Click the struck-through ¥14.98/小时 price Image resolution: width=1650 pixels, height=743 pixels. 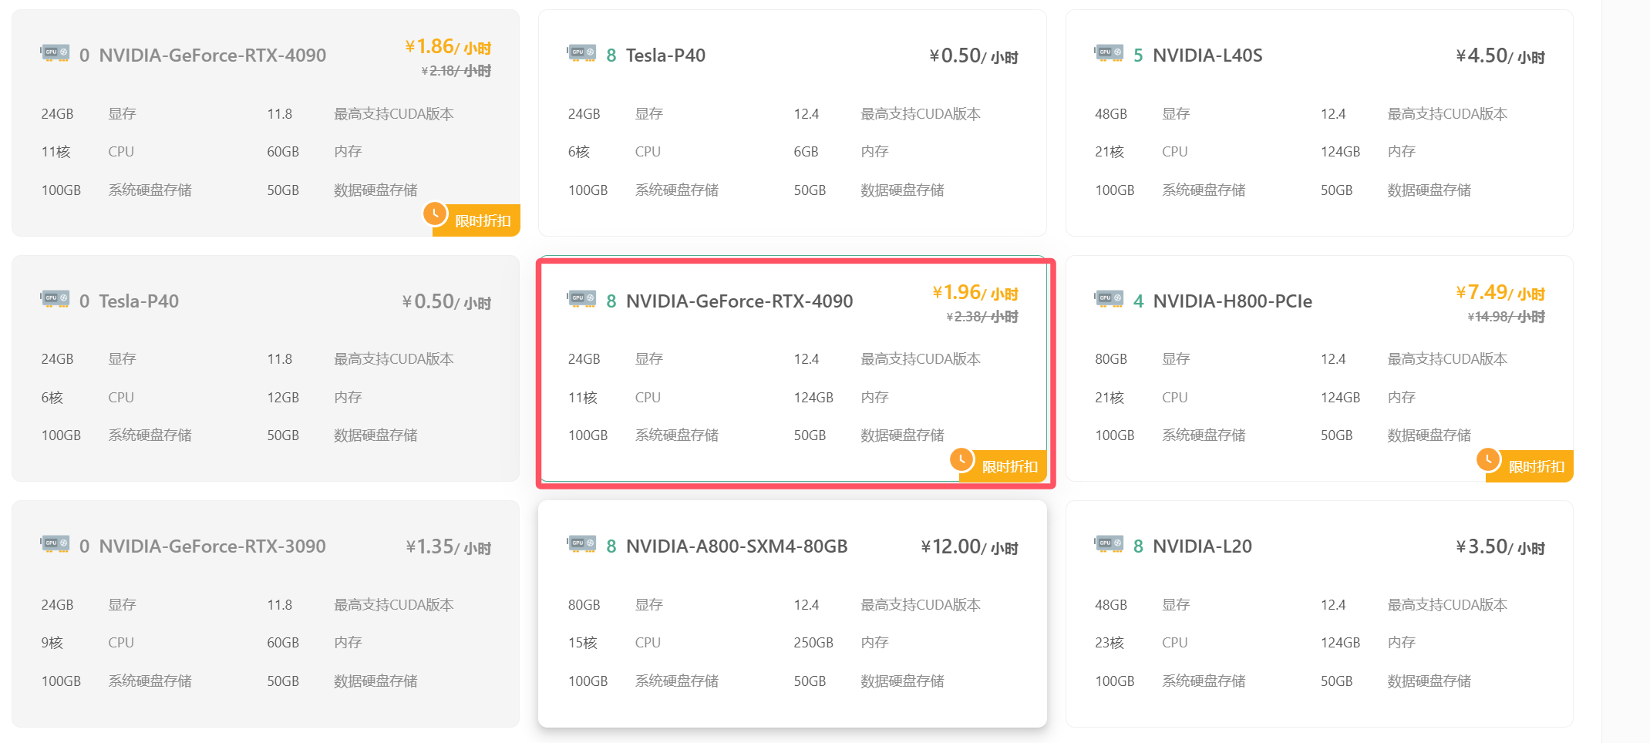point(1507,317)
